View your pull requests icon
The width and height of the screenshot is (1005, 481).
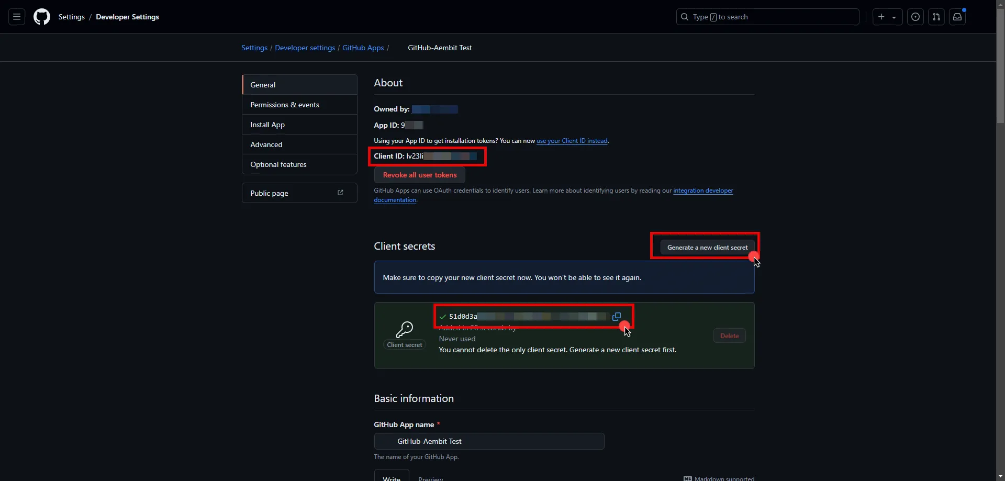[936, 17]
